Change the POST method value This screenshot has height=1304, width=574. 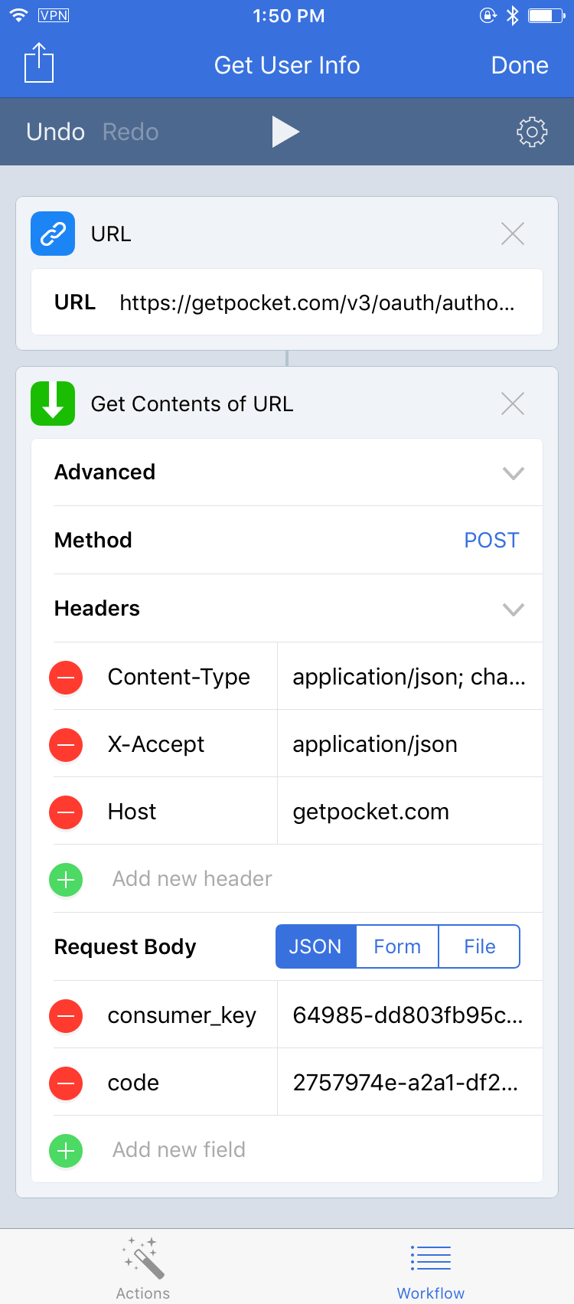point(491,540)
